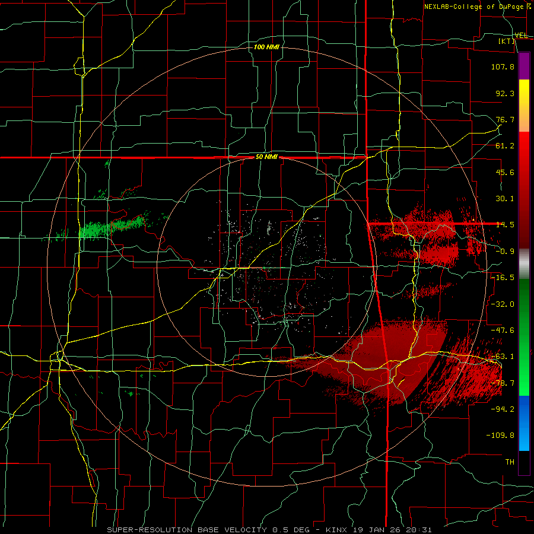
Task: Click the 107.8 velocity scale value
Action: [x=503, y=66]
